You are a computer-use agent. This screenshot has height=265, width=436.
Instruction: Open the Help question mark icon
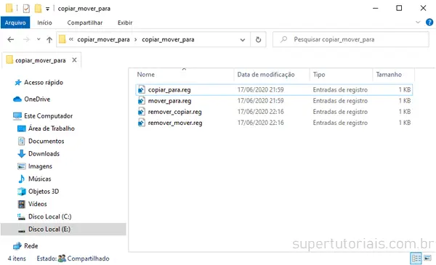429,23
